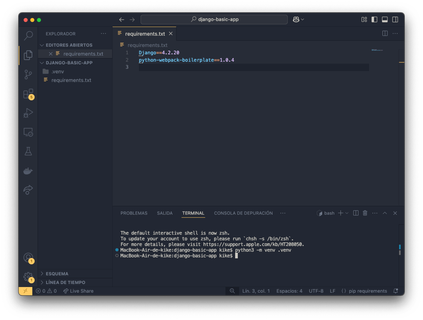Close the requirements.txt editor tab

click(x=171, y=34)
